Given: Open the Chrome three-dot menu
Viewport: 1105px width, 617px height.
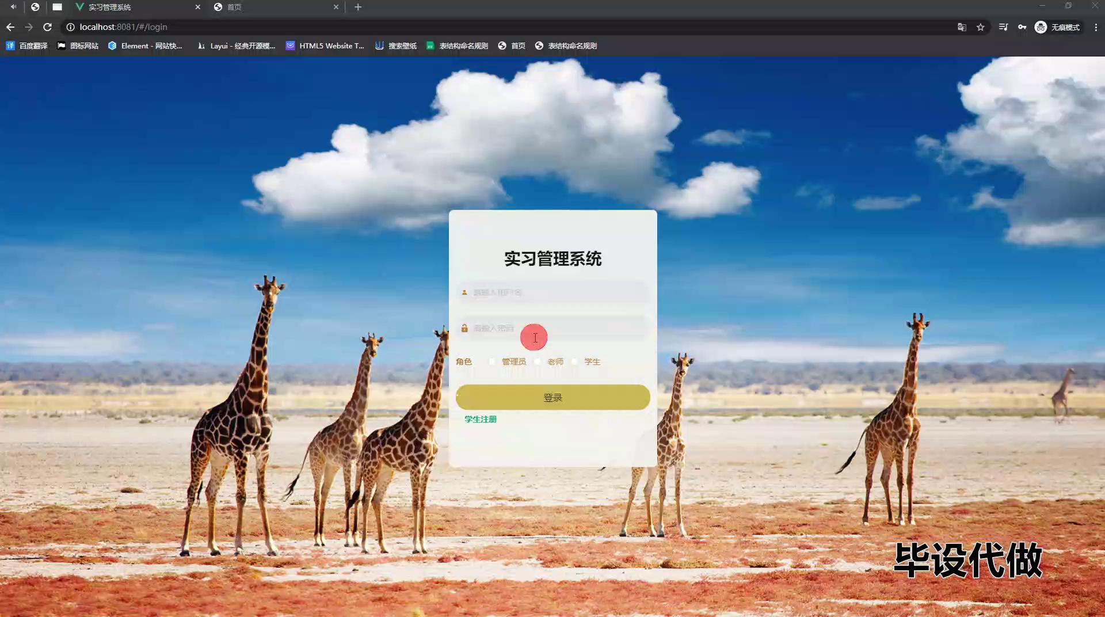Looking at the screenshot, I should coord(1096,27).
